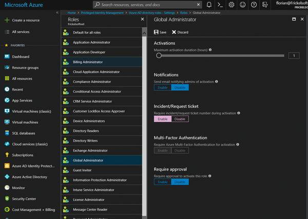Enable require approval to activate role
This screenshot has height=219, width=308.
point(163,182)
